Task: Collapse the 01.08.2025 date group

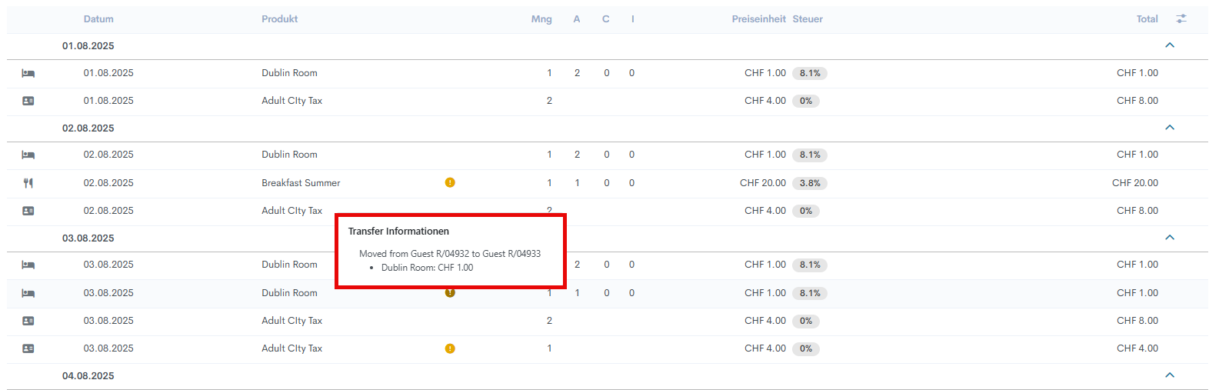Action: pyautogui.click(x=1170, y=45)
